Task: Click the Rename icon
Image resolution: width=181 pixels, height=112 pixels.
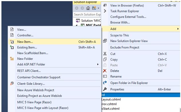Action: click(105, 76)
